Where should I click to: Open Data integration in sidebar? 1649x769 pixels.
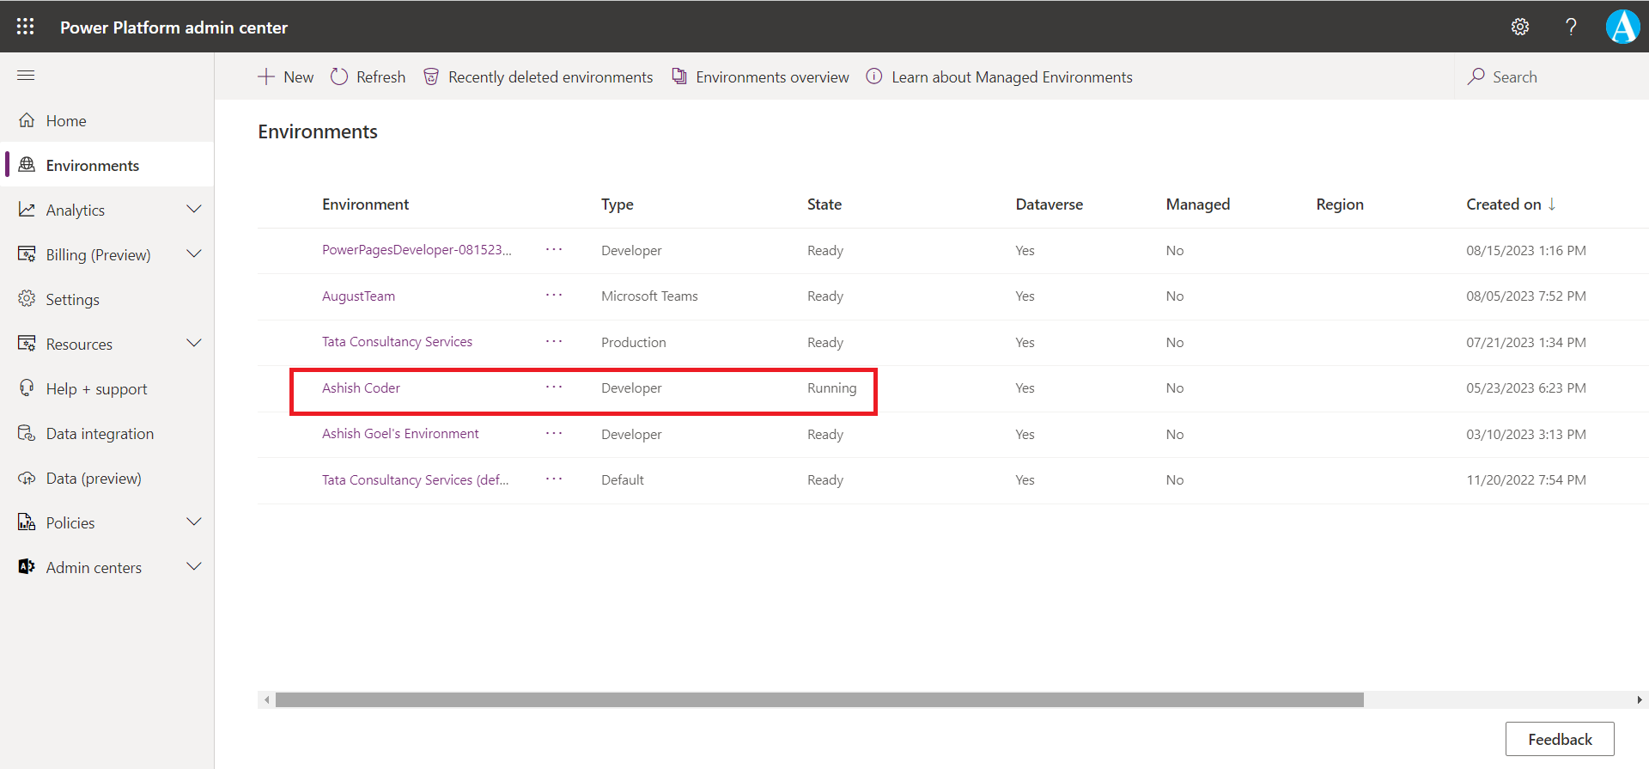click(100, 434)
